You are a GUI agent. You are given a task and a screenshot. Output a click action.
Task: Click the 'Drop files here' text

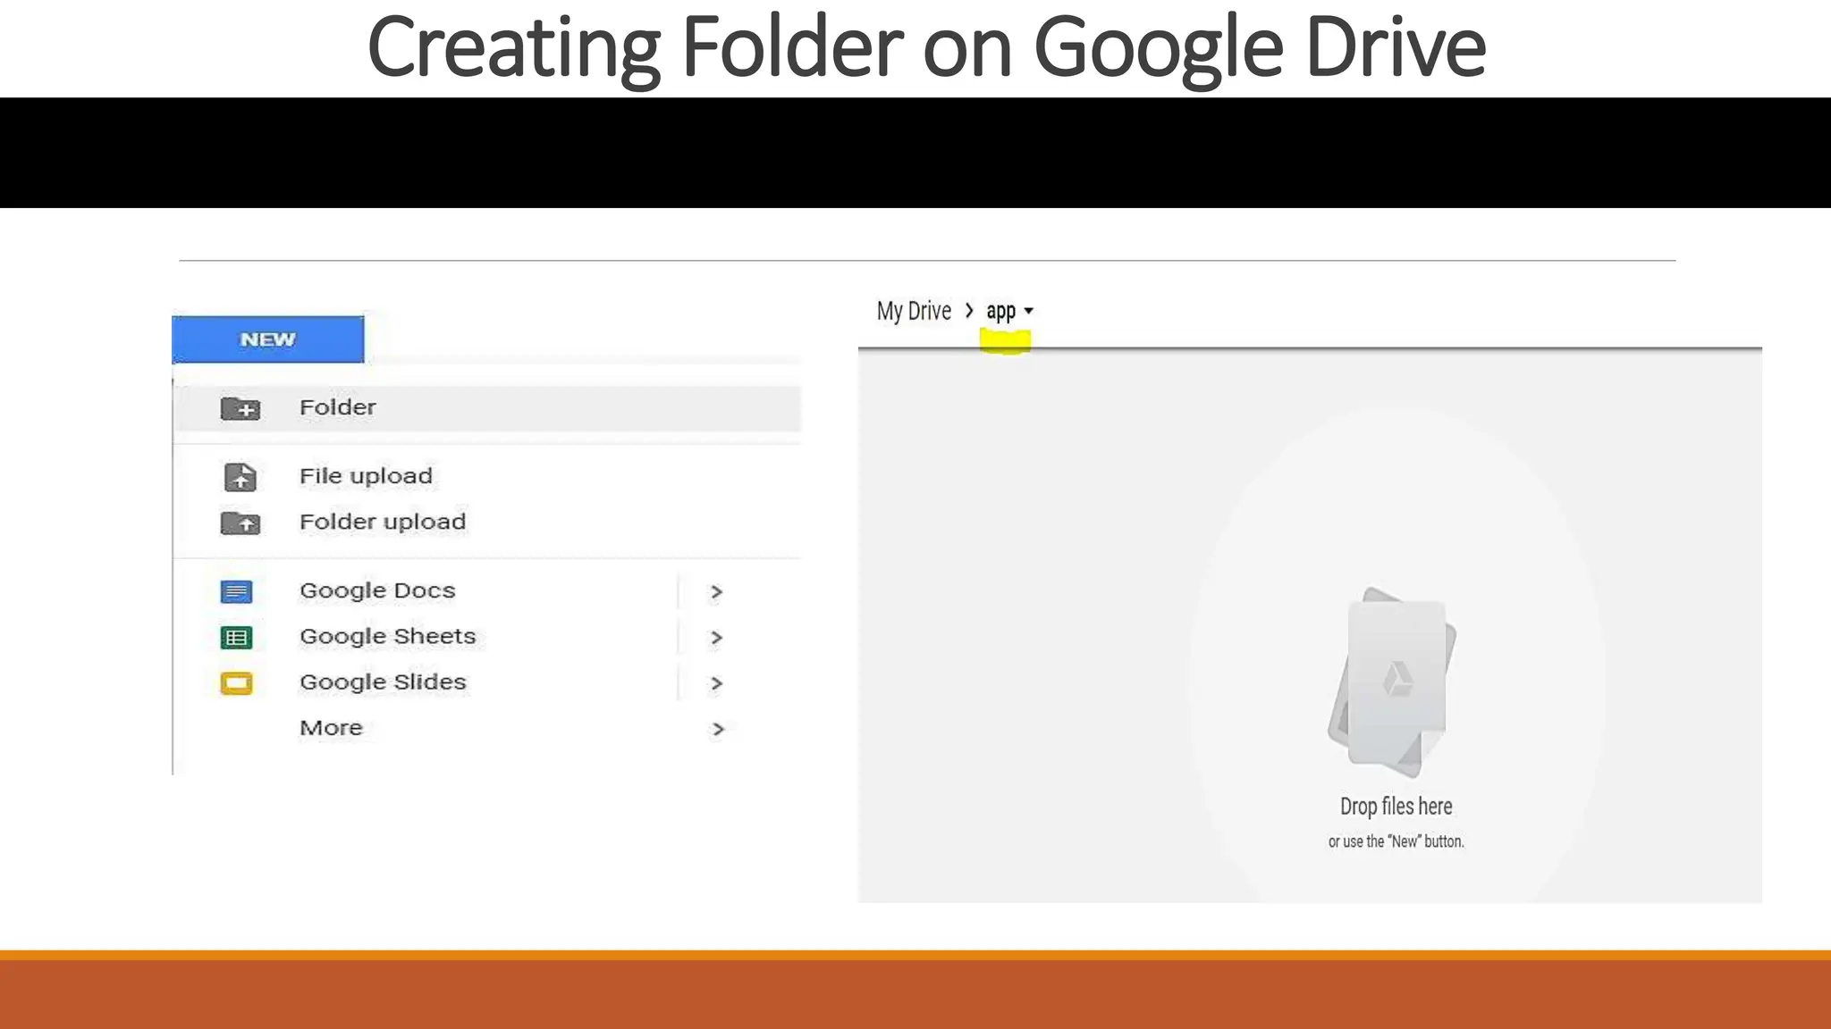pyautogui.click(x=1396, y=807)
